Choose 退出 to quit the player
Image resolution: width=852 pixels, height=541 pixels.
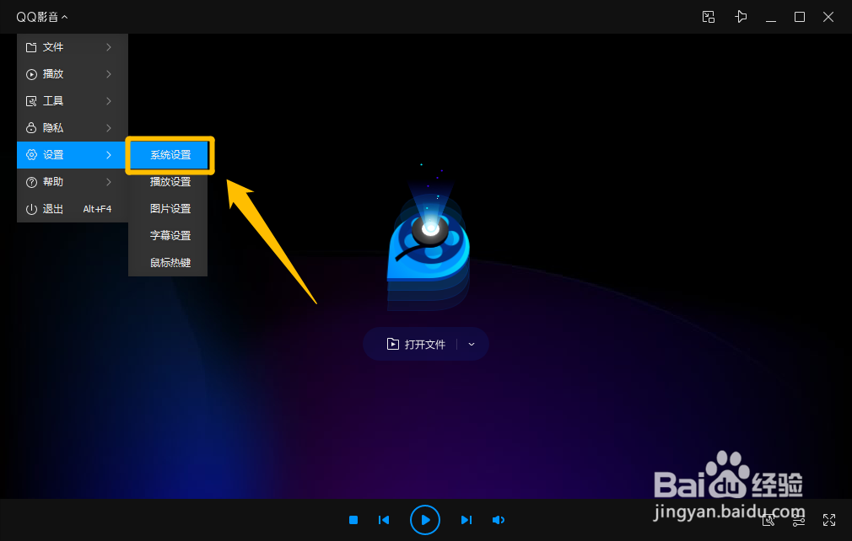point(73,209)
